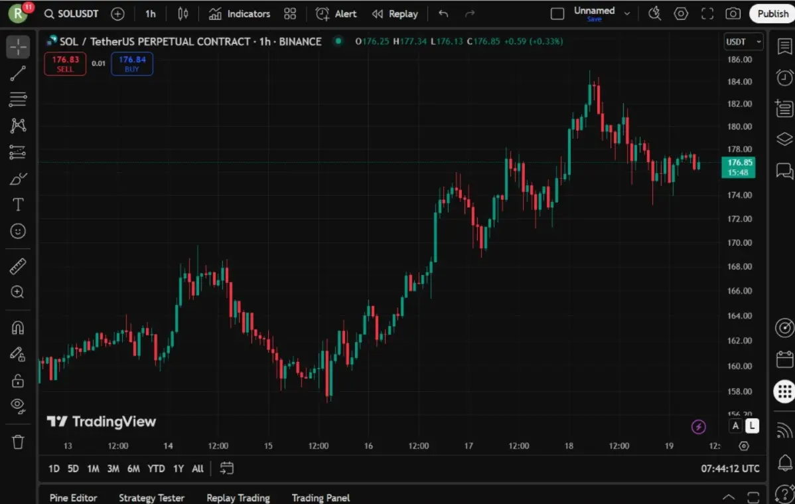Set range to 1M
Screen dimensions: 795x504
pyautogui.click(x=93, y=468)
